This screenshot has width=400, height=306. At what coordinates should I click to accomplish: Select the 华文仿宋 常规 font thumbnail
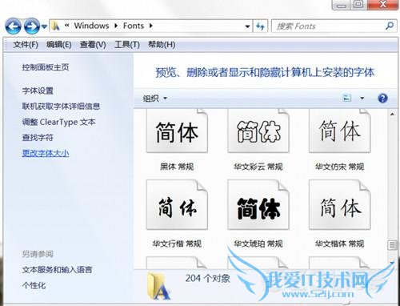coord(340,131)
